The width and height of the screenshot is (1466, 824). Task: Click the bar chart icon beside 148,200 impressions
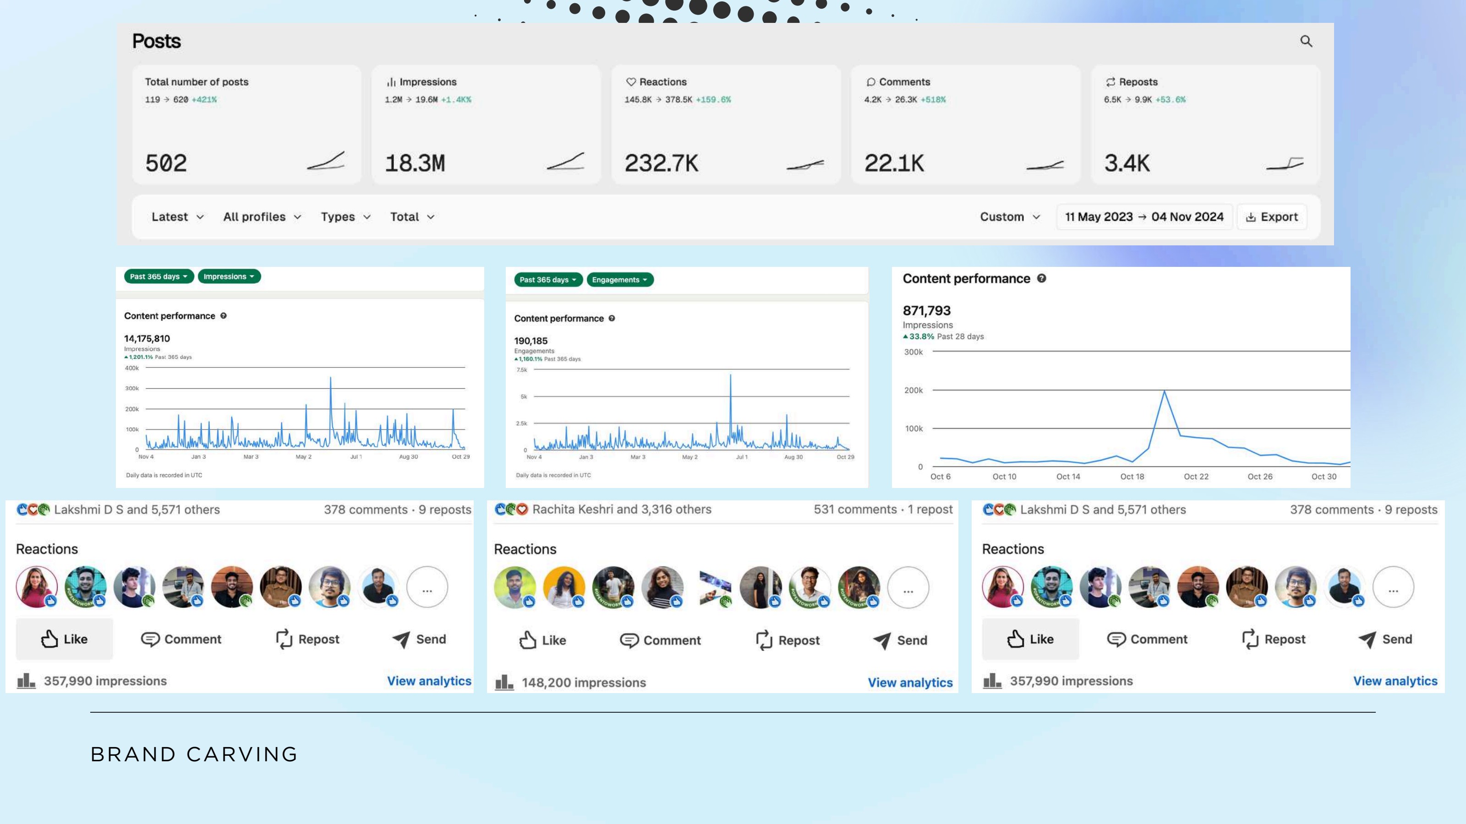(504, 682)
